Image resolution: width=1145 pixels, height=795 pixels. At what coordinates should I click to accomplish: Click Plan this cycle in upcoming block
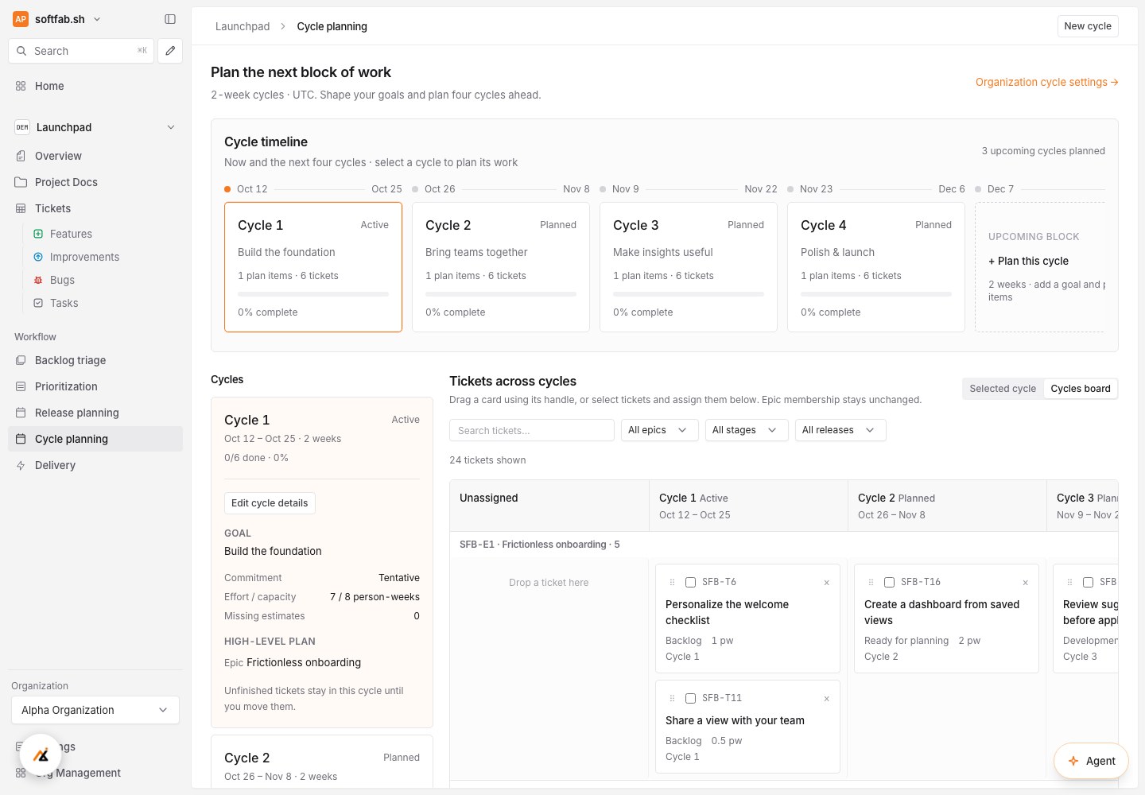pos(1028,261)
